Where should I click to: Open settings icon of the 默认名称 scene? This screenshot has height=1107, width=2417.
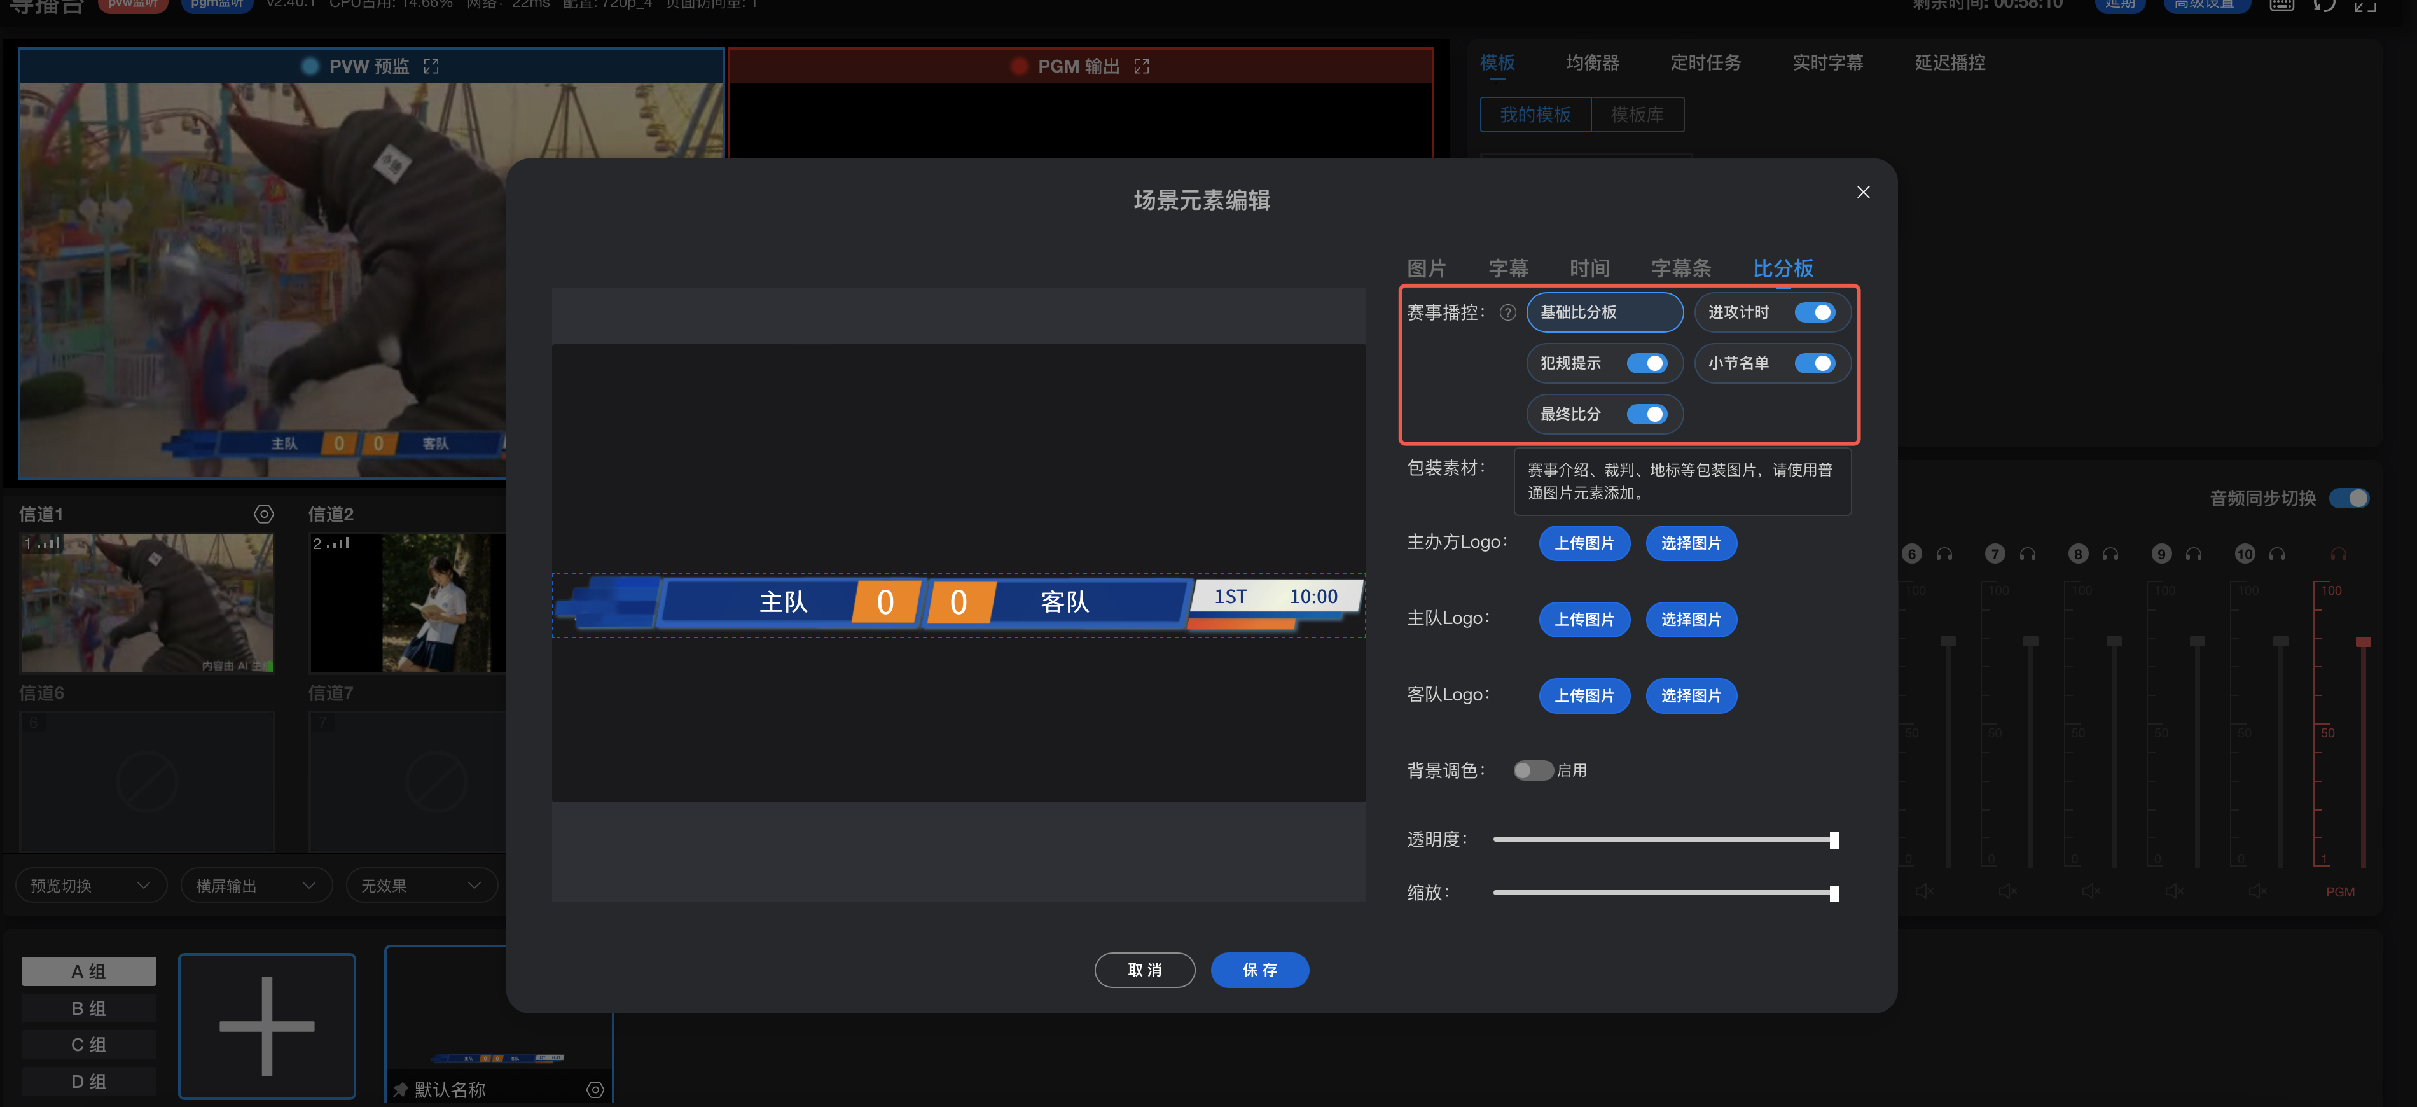(595, 1089)
